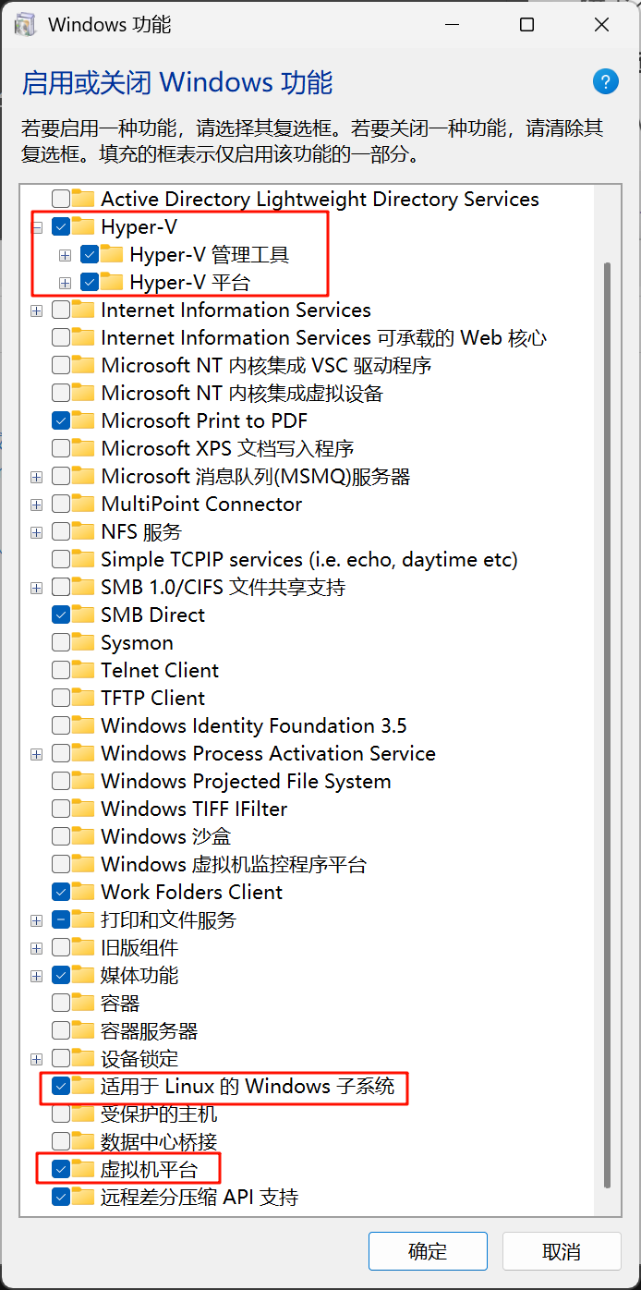Uncheck Work Folders Client checkbox
Screen dimensions: 641x1290
pos(61,892)
